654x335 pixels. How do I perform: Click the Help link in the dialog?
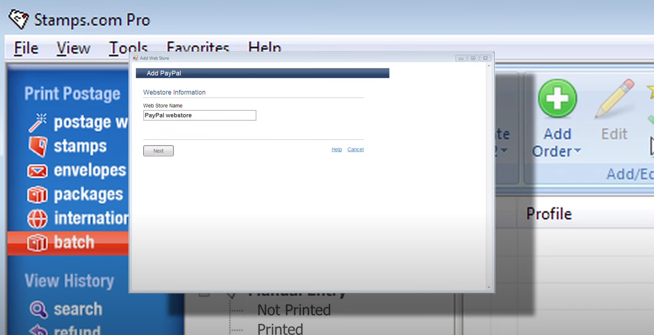pos(337,149)
